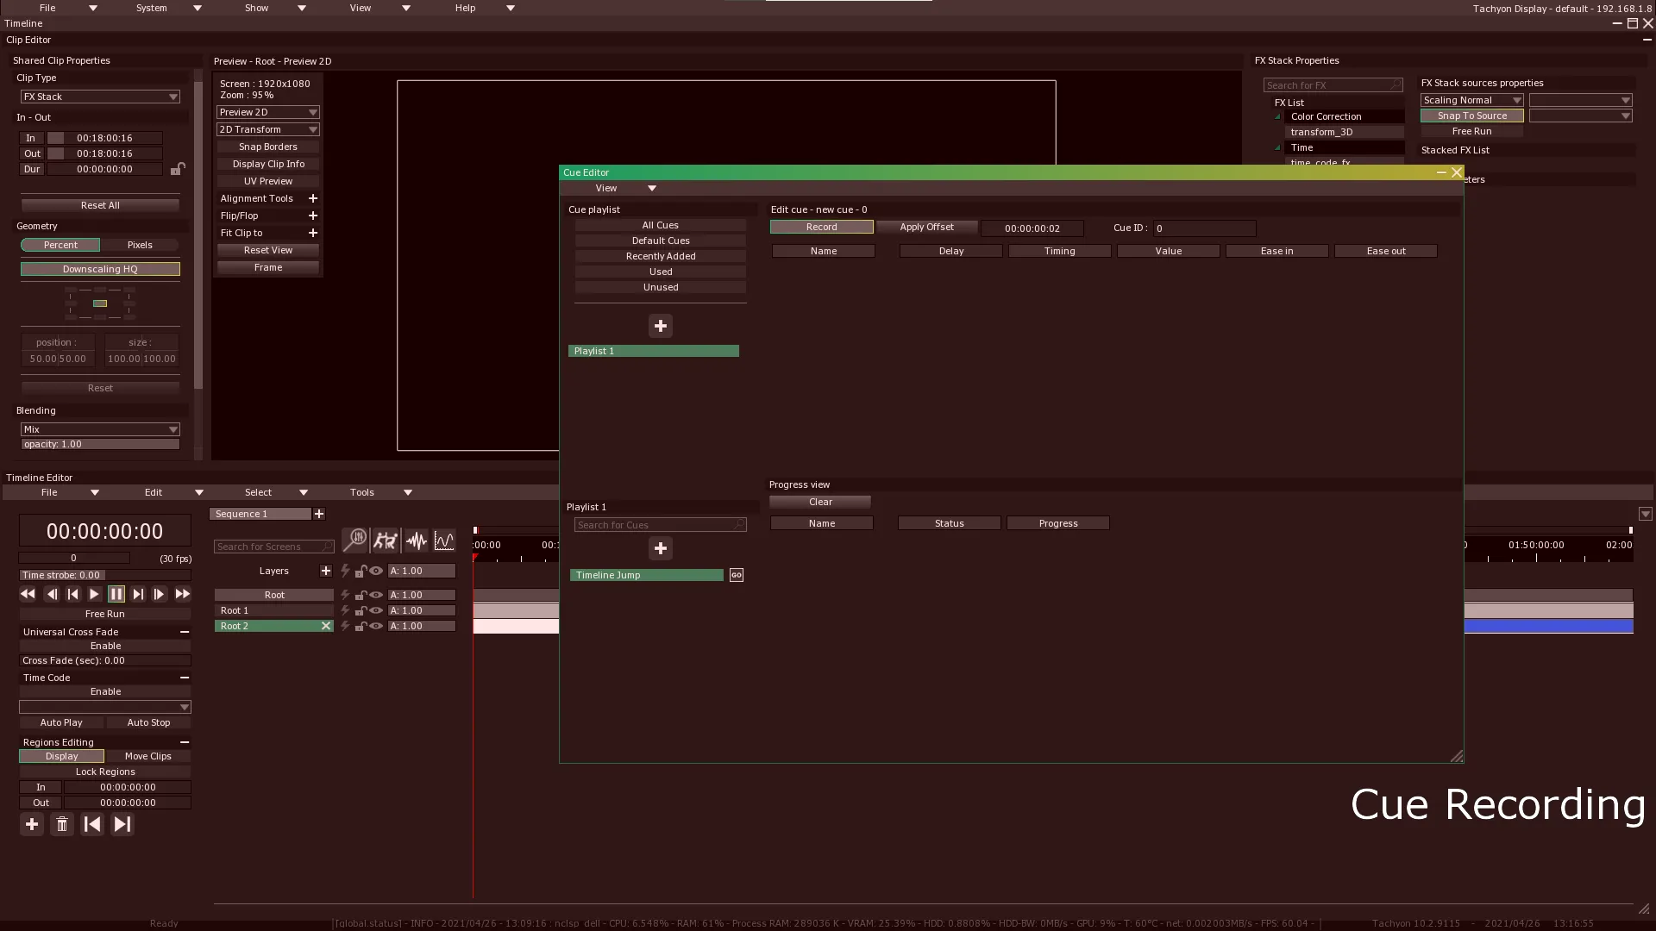
Task: Open the System menu
Action: pos(169,8)
